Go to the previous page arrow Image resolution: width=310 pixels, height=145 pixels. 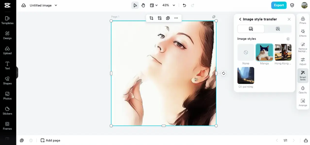(x=277, y=141)
